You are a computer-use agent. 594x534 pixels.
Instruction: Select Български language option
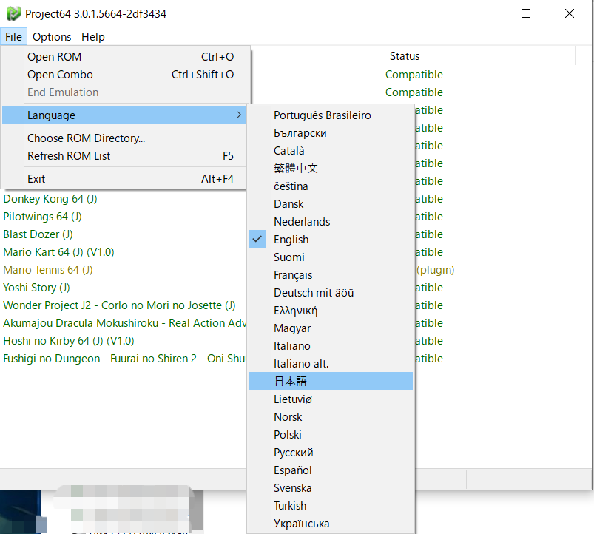(x=331, y=133)
